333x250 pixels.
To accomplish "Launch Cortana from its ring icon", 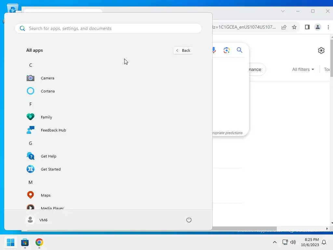I will (30, 91).
